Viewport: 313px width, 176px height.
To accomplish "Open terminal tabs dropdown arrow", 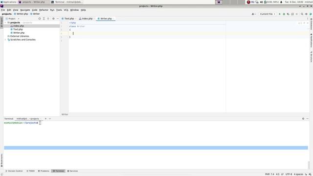I will [x=50, y=119].
